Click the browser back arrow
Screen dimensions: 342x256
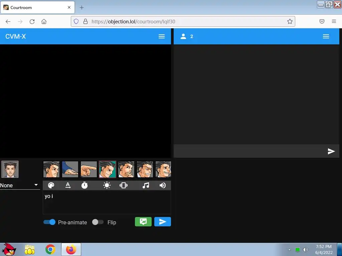click(x=8, y=21)
